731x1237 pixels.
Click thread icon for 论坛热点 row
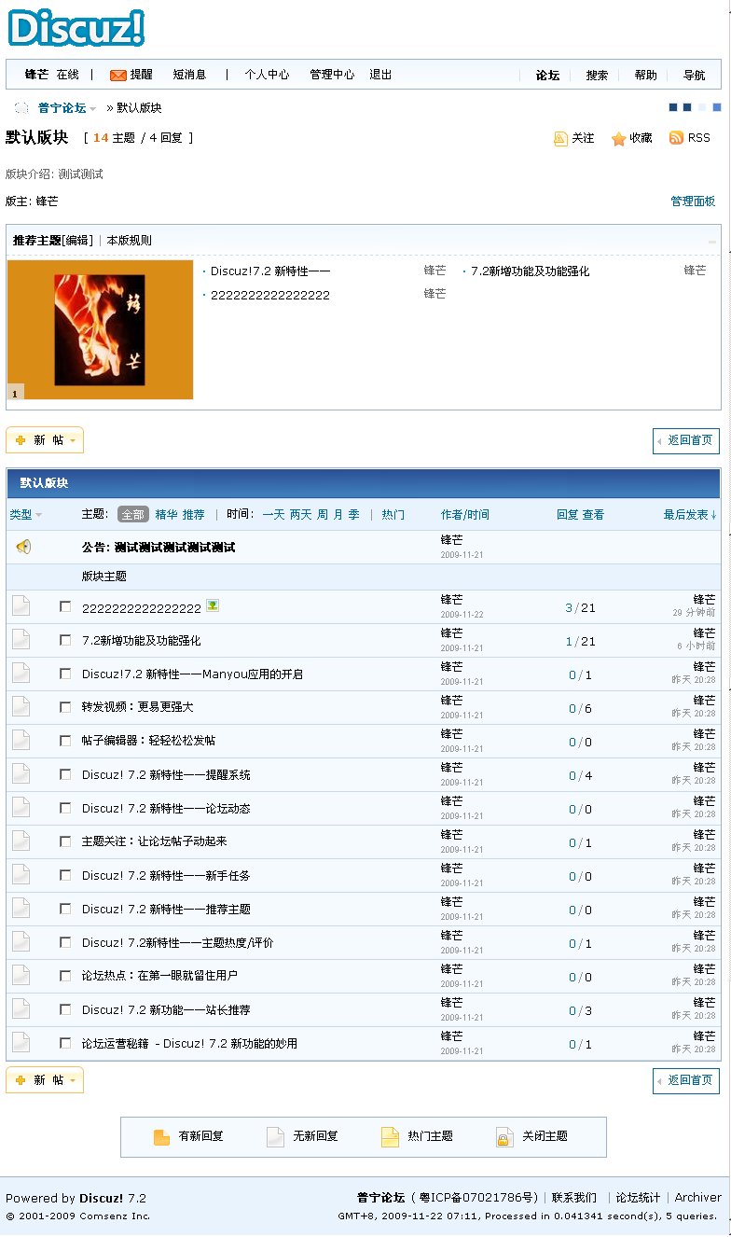pyautogui.click(x=21, y=976)
